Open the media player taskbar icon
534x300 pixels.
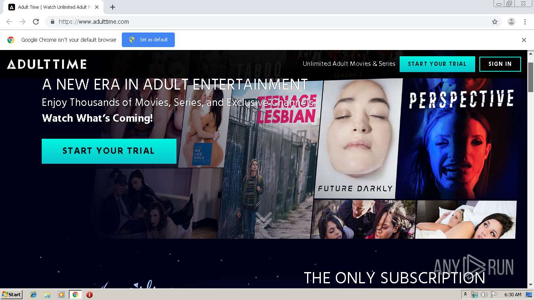coord(61,295)
